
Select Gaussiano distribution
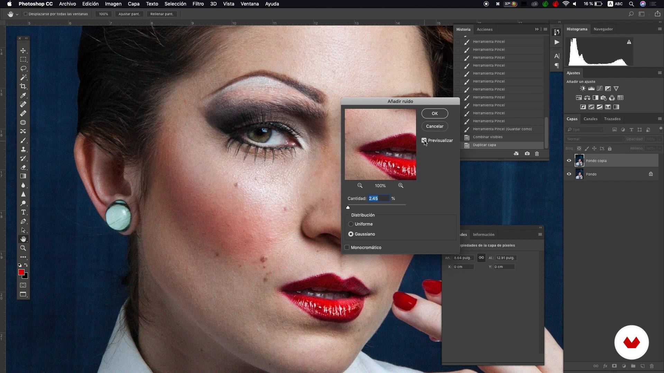[351, 234]
